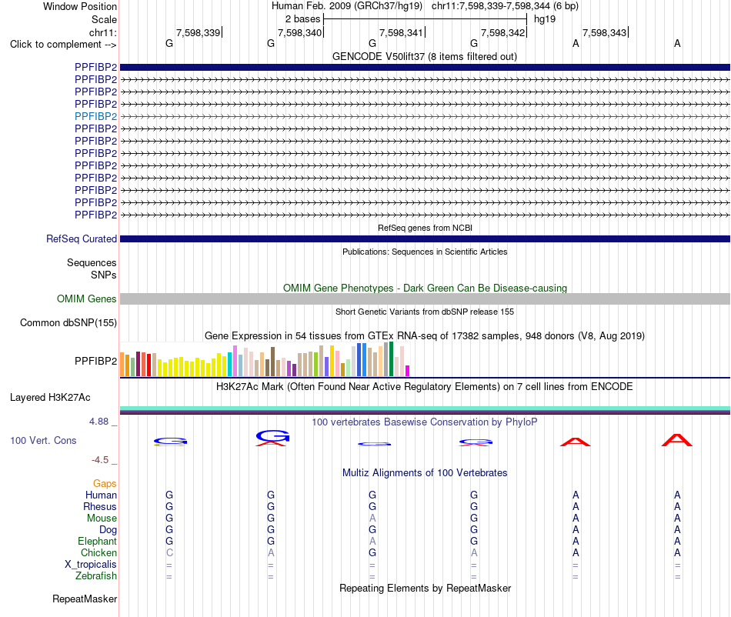
Task: Click "Human Feb. 2009 (GRCh37/hg19)" assembly text
Action: coord(347,6)
